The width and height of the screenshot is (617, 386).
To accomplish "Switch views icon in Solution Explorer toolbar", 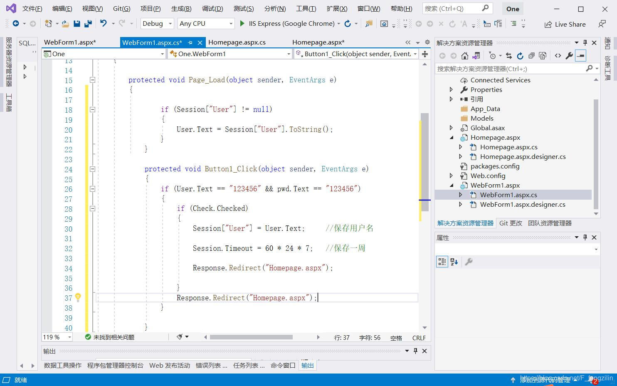I will point(476,56).
